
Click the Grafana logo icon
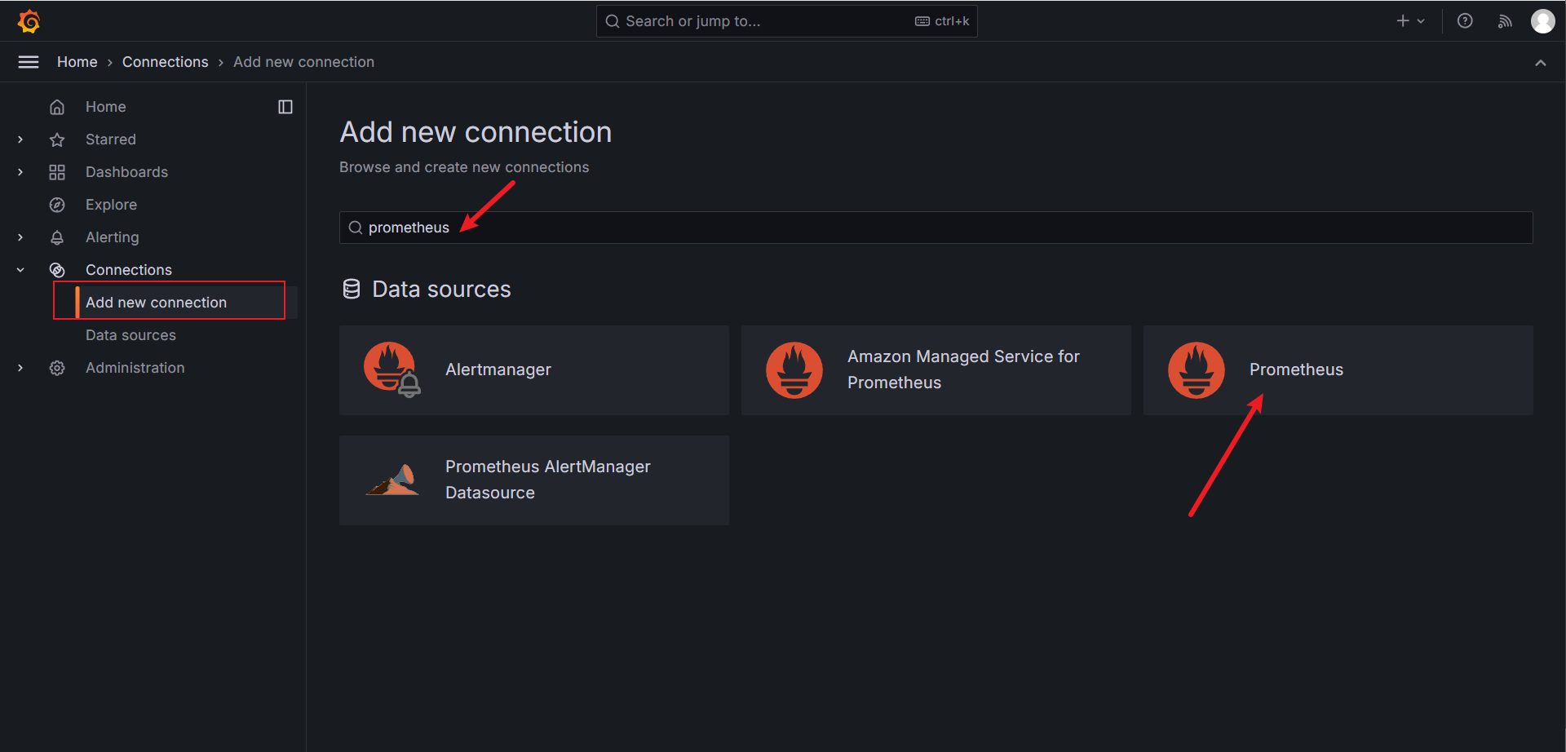29,21
